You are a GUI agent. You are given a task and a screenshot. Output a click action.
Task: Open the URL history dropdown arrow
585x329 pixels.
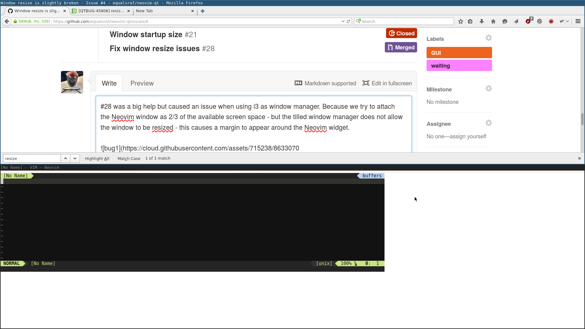coord(343,21)
